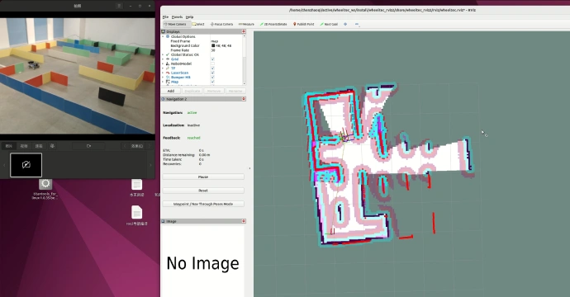Activate the Nav2 Goal tool

(x=329, y=24)
